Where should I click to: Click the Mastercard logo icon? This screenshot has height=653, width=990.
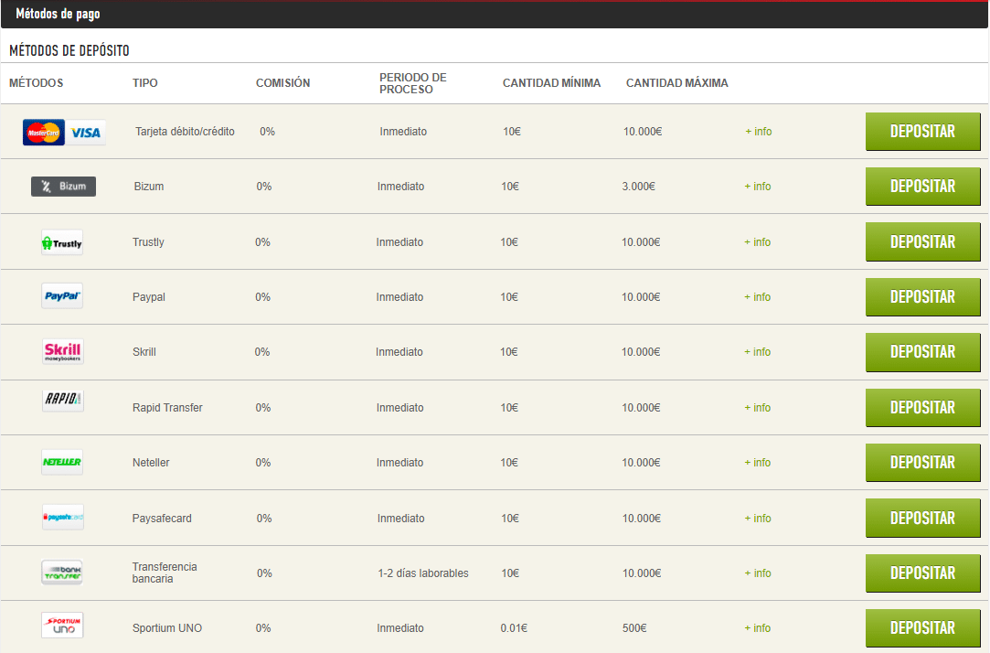point(44,133)
